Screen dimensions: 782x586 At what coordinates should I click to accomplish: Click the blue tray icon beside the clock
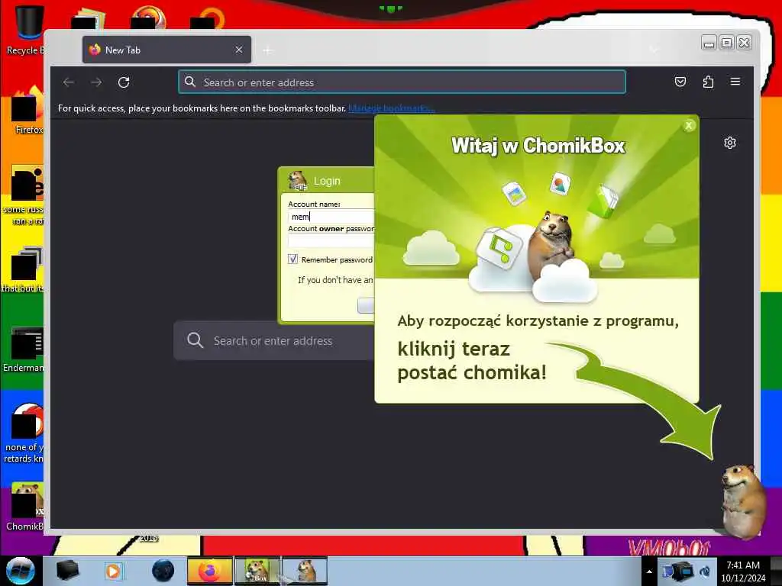click(705, 572)
